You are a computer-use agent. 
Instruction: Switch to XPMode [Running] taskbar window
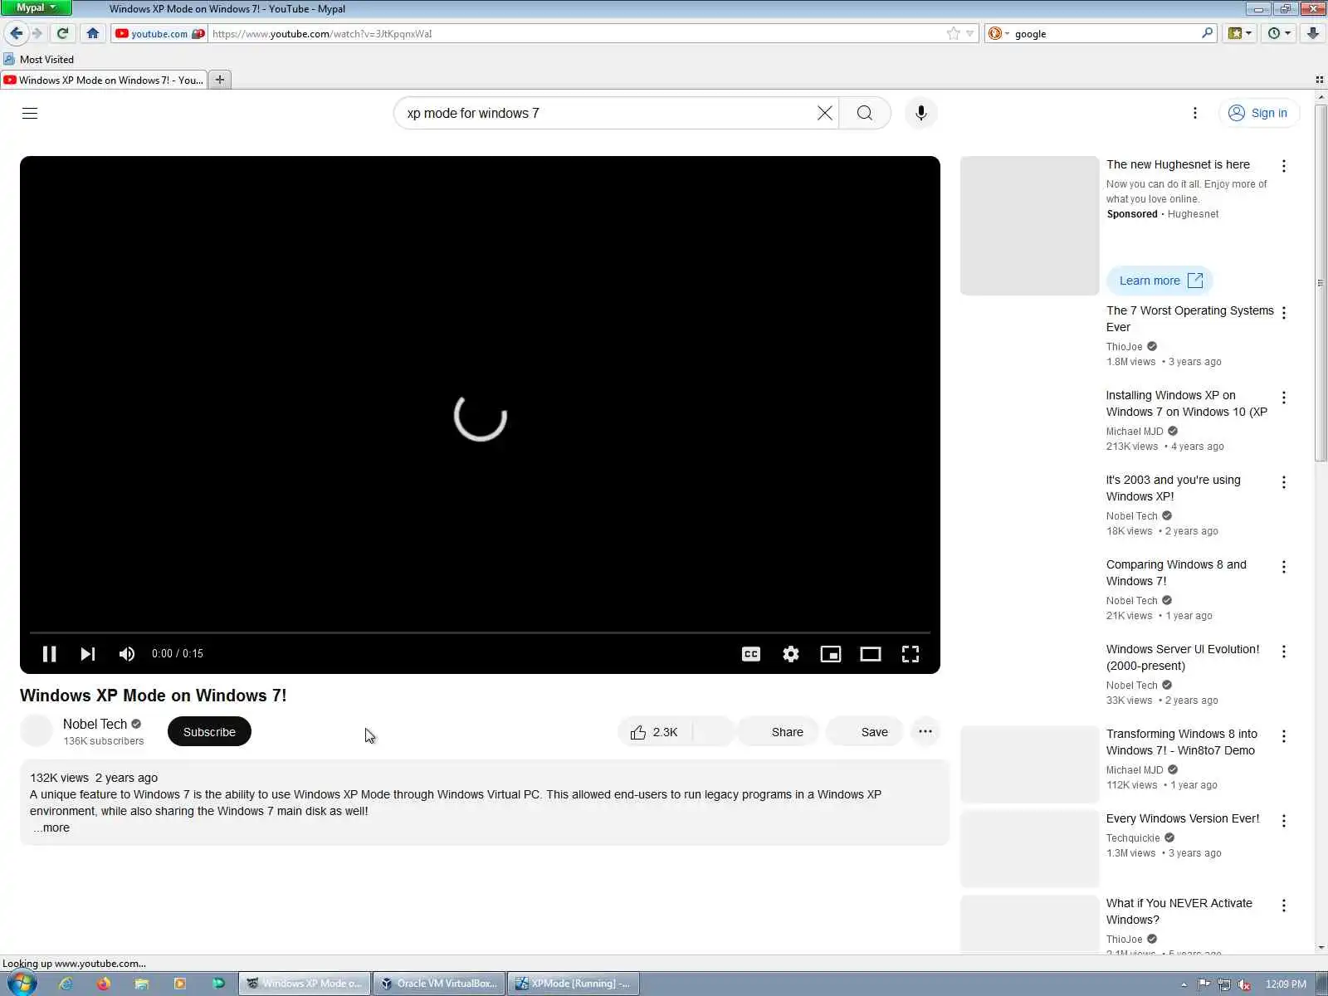click(573, 984)
